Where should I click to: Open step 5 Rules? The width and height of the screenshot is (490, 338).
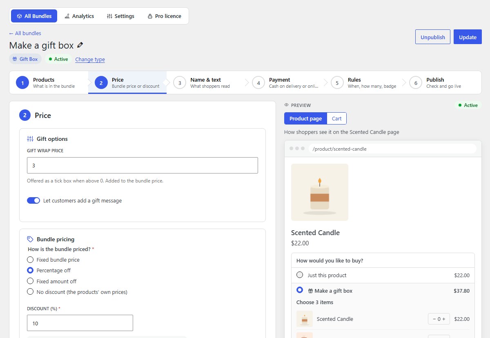click(x=363, y=82)
